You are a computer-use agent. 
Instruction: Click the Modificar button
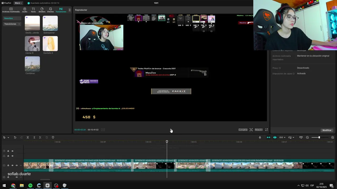[x=327, y=130]
